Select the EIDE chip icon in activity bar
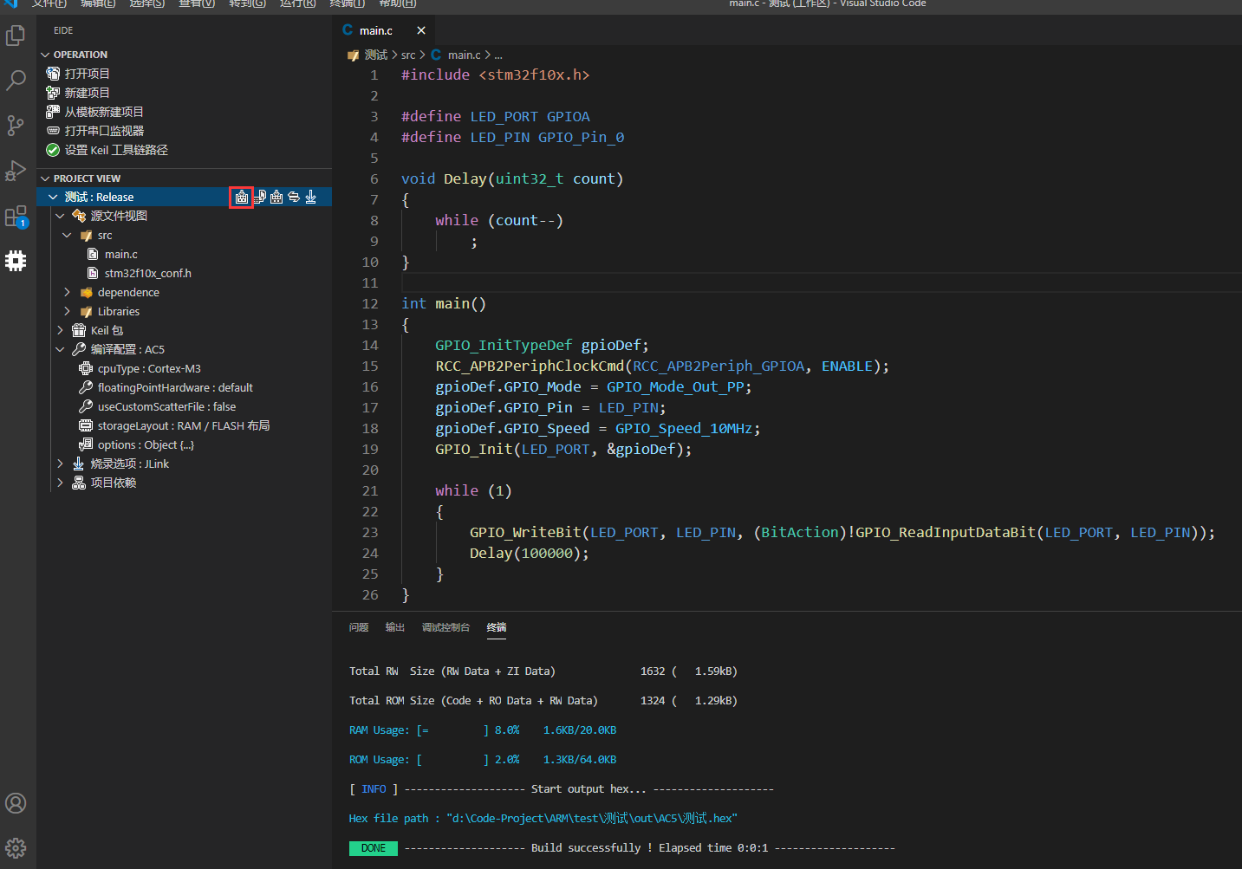The width and height of the screenshot is (1242, 869). [x=16, y=261]
